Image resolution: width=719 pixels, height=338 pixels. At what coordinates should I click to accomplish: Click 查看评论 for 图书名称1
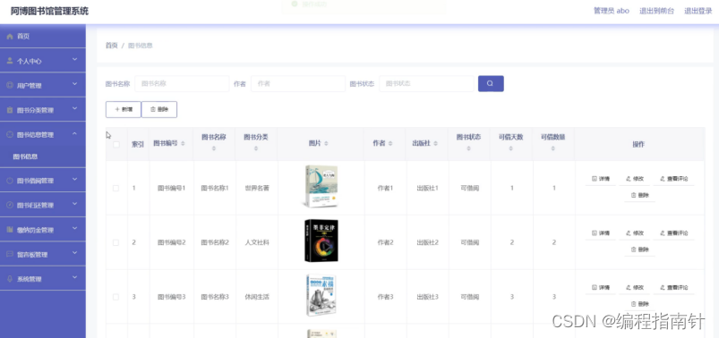tap(674, 179)
